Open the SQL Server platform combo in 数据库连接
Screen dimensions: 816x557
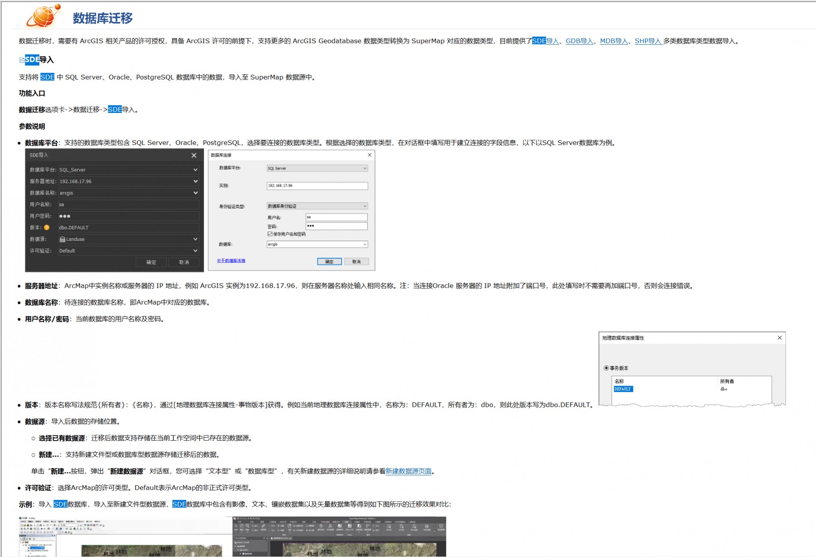click(x=317, y=168)
